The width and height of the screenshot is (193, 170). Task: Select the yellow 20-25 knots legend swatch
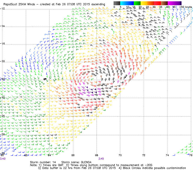click(x=144, y=3)
